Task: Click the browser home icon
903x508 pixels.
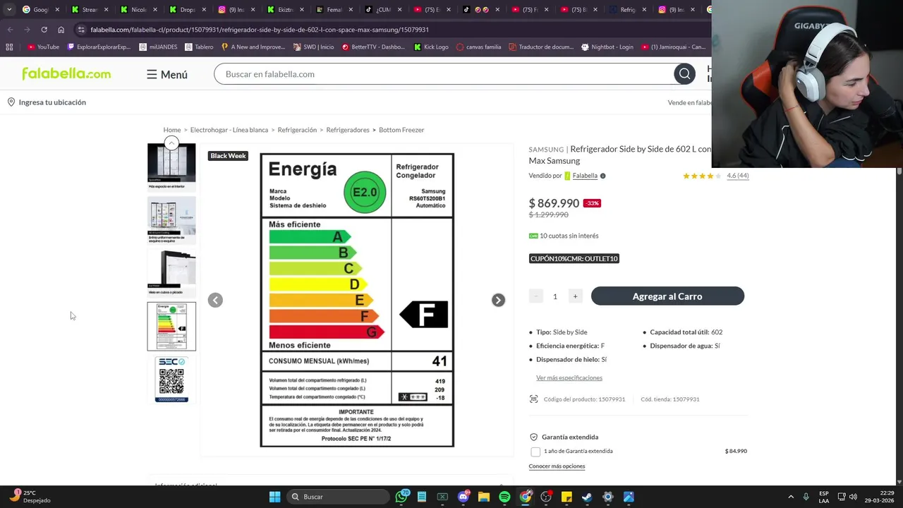Action: [x=61, y=30]
